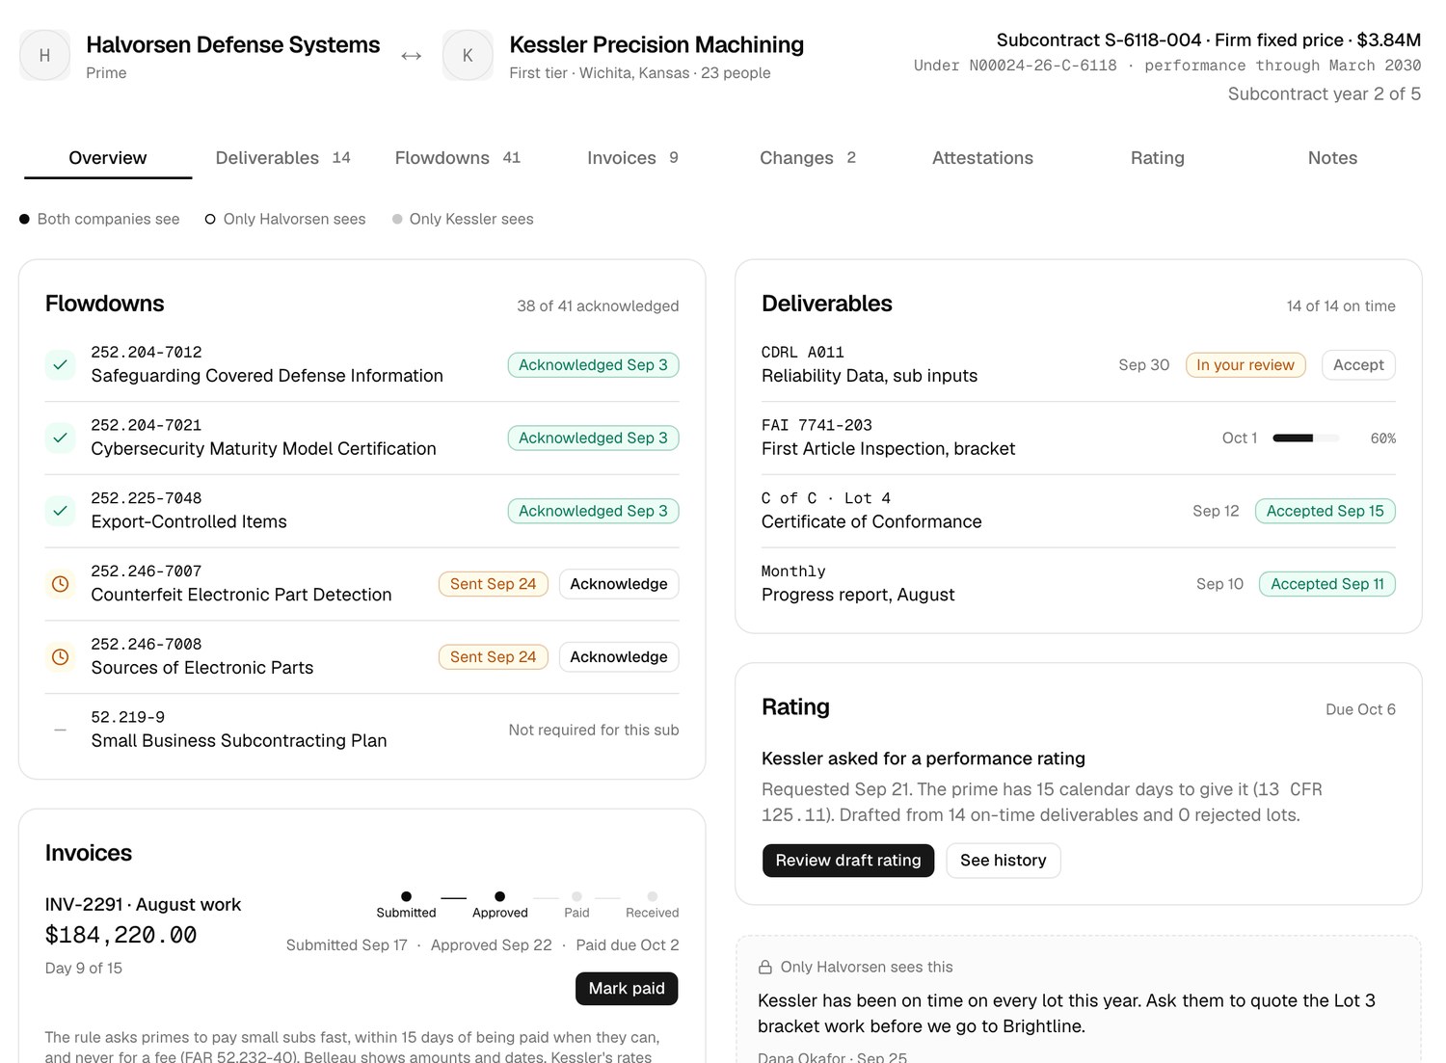
Task: Click the 'Only Halvorsen sees' legend item
Action: pyautogui.click(x=285, y=219)
